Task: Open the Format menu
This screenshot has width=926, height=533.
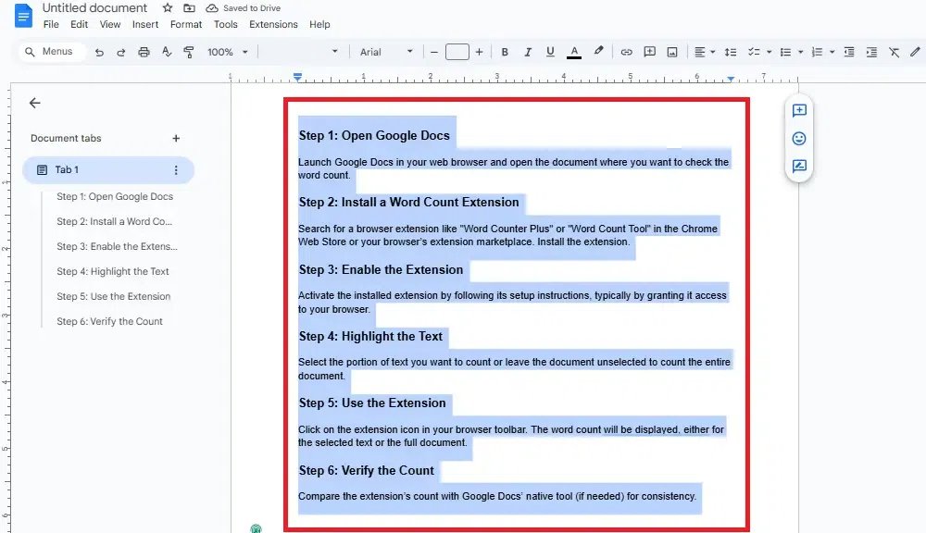Action: click(186, 24)
